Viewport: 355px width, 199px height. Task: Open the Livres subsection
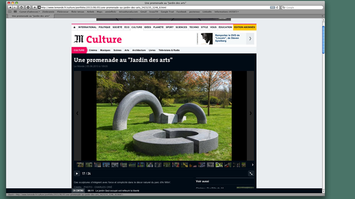pyautogui.click(x=152, y=50)
